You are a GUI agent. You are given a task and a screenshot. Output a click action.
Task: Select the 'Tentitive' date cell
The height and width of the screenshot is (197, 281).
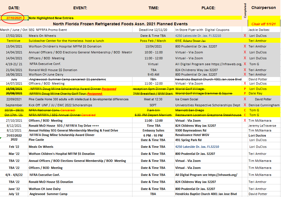(14, 41)
